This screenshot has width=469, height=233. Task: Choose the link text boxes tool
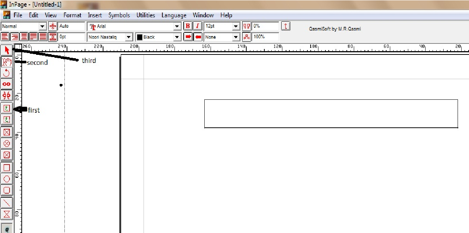7,84
